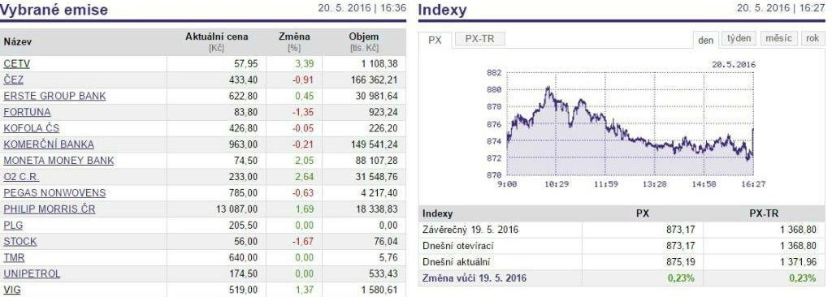Open MONETA MONEY BANK details
The height and width of the screenshot is (297, 832).
[58, 161]
